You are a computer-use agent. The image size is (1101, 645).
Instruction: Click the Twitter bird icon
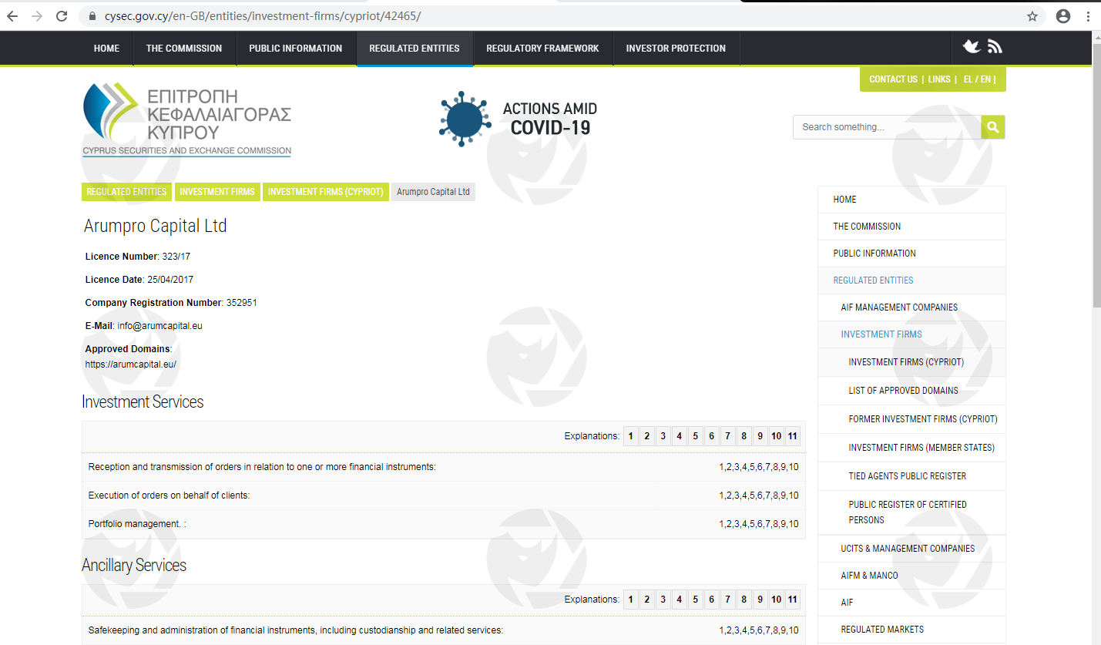972,47
